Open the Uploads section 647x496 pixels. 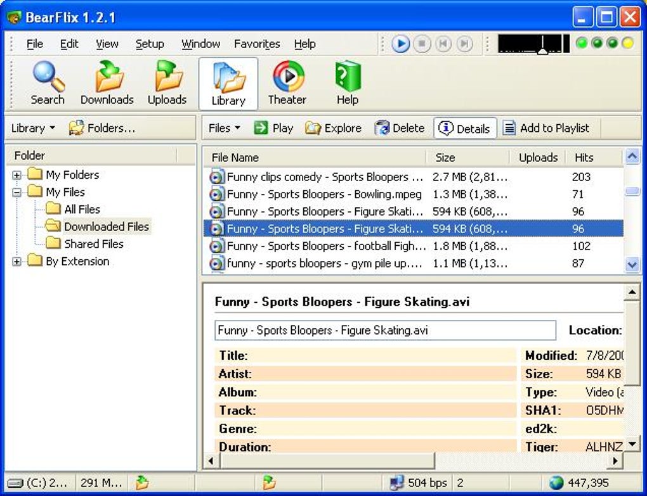(167, 84)
